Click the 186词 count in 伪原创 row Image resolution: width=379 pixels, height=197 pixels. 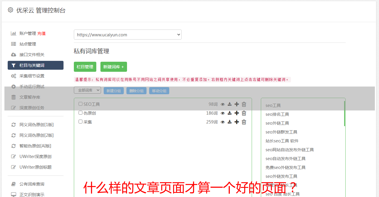(212, 113)
